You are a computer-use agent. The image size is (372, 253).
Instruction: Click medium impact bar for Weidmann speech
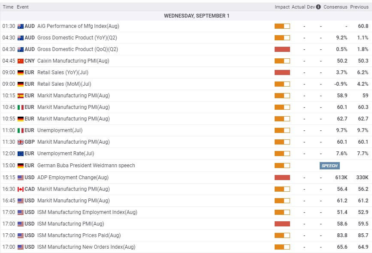click(282, 166)
